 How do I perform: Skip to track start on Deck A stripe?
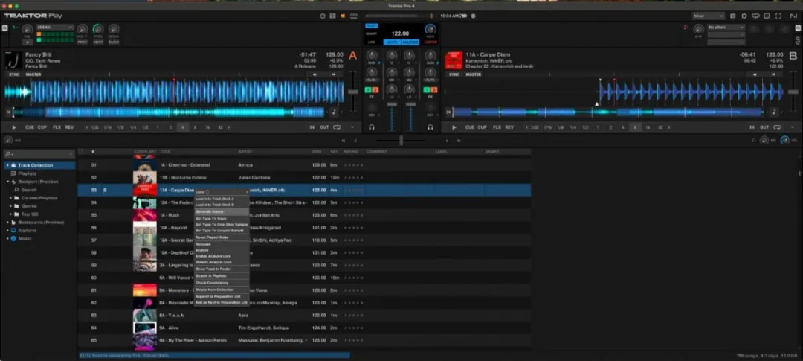click(8, 112)
